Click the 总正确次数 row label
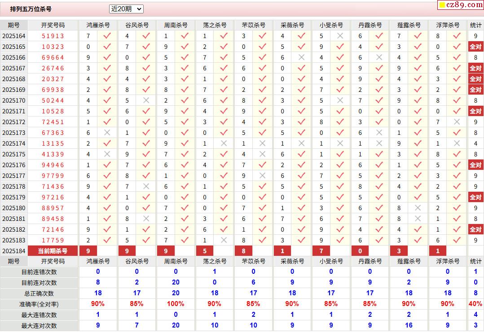This screenshot has height=332, width=484. [x=39, y=293]
